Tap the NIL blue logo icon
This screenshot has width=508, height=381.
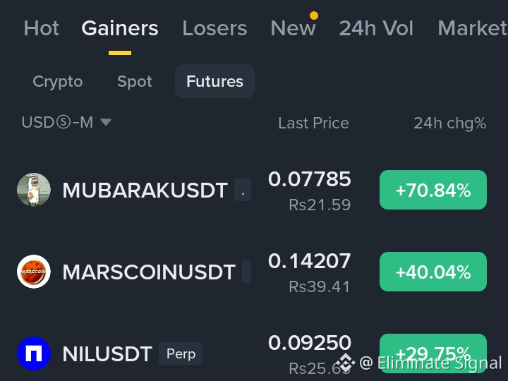[34, 353]
